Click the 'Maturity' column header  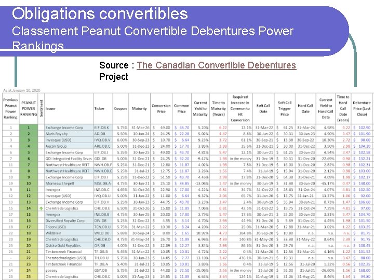click(139, 108)
